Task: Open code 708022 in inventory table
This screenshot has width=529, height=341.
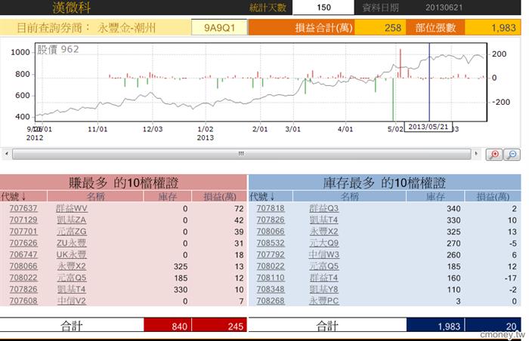Action: (271, 266)
